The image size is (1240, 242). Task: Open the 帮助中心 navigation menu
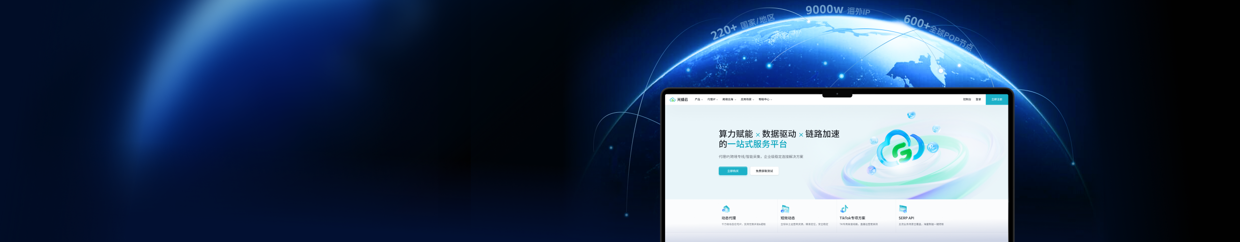[765, 100]
